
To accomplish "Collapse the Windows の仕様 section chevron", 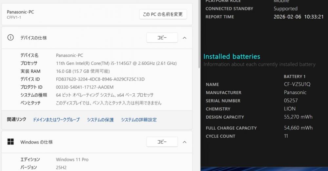I will [184, 142].
